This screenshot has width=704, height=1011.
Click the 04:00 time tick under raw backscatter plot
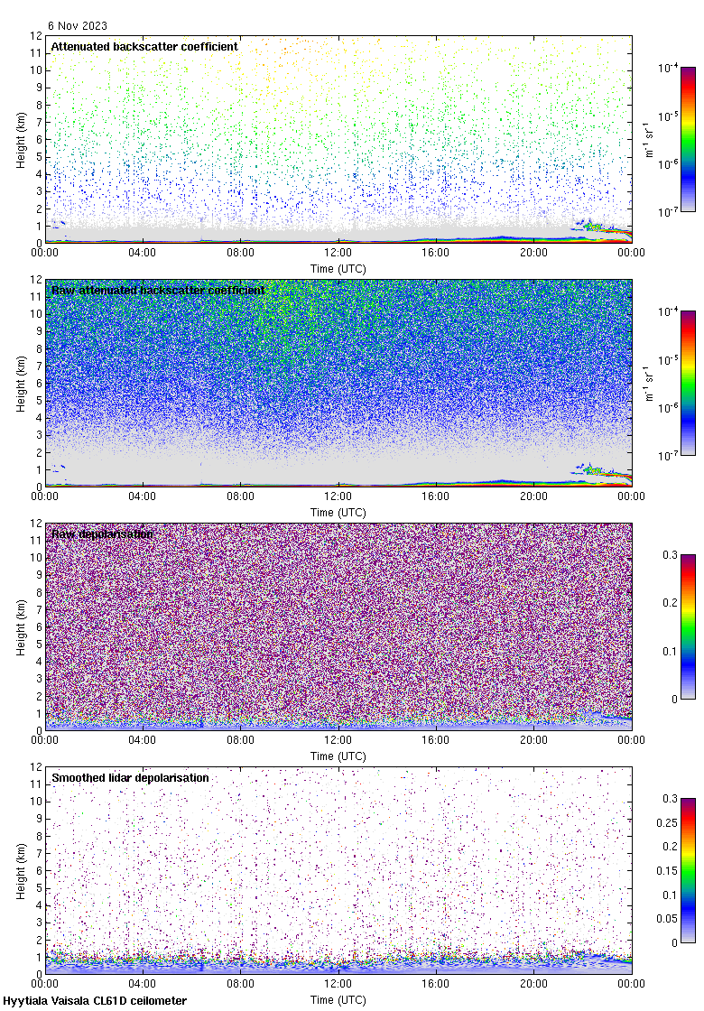142,496
